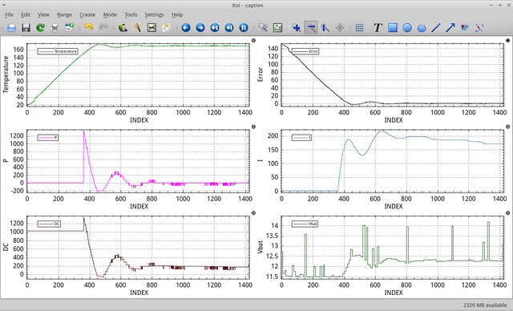The width and height of the screenshot is (513, 311).
Task: Open the File menu
Action: click(9, 14)
